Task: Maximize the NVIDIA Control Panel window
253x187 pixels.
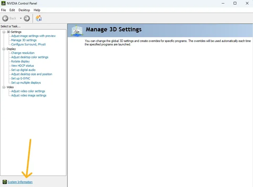Action: coord(235,3)
